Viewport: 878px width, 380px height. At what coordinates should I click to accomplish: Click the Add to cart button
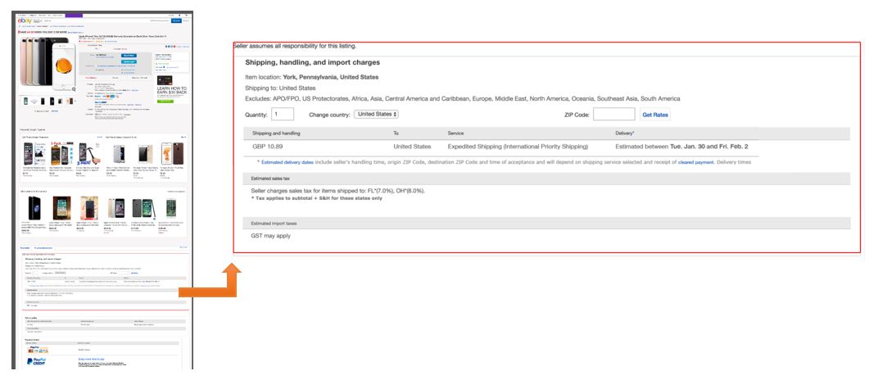click(x=129, y=61)
